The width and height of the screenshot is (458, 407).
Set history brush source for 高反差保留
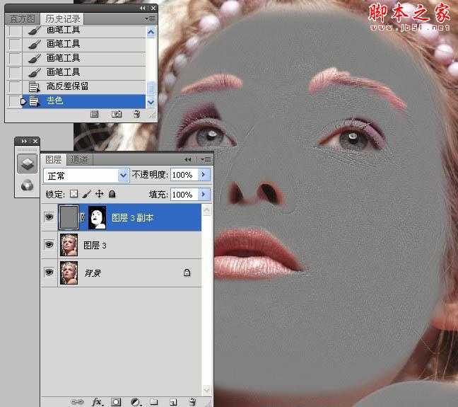point(13,87)
